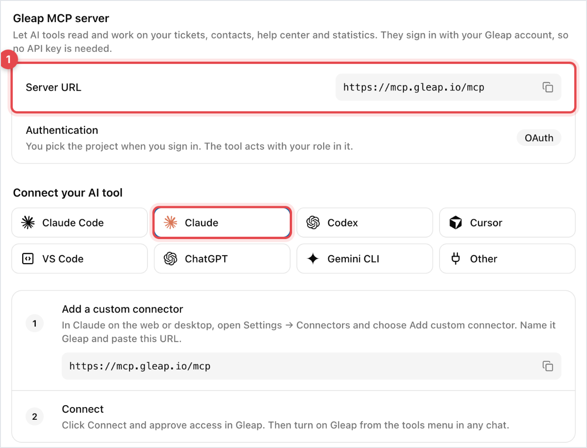Click the "Add a custom connector" step title
Screen dimensions: 587x448
122,309
